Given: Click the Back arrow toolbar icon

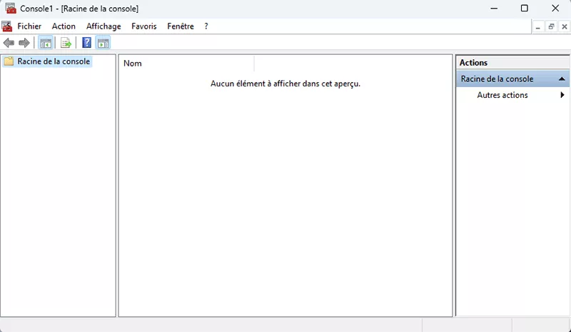Looking at the screenshot, I should 9,43.
